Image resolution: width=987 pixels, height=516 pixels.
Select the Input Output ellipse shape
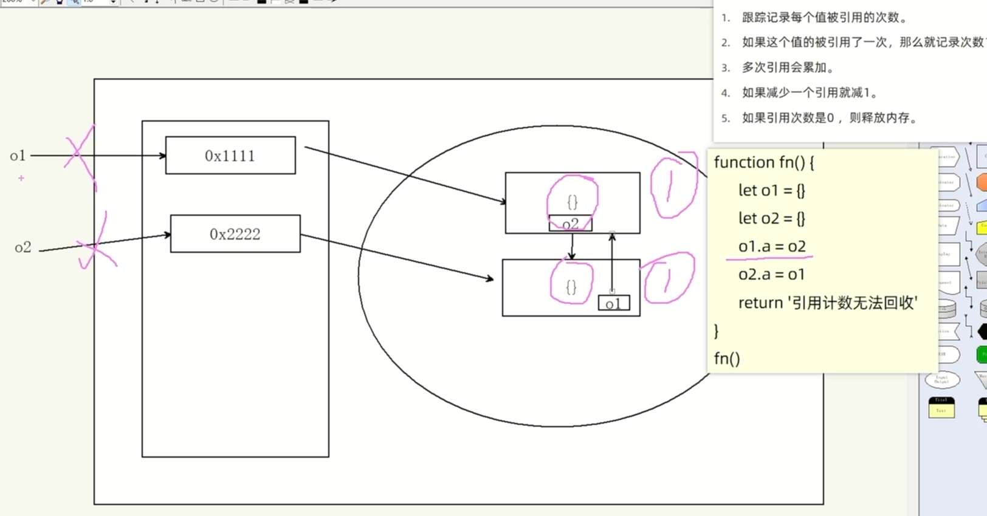point(943,380)
